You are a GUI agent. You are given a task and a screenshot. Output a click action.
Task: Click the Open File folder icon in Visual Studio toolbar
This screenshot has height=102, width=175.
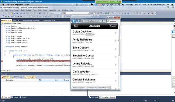[11, 13]
